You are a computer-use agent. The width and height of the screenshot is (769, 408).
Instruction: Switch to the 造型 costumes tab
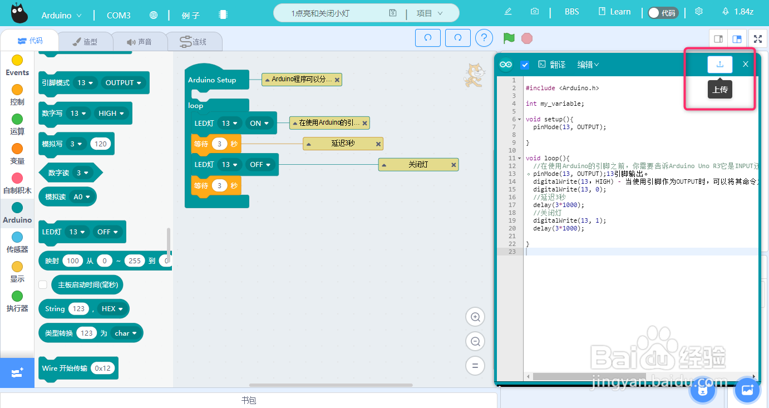click(x=86, y=42)
